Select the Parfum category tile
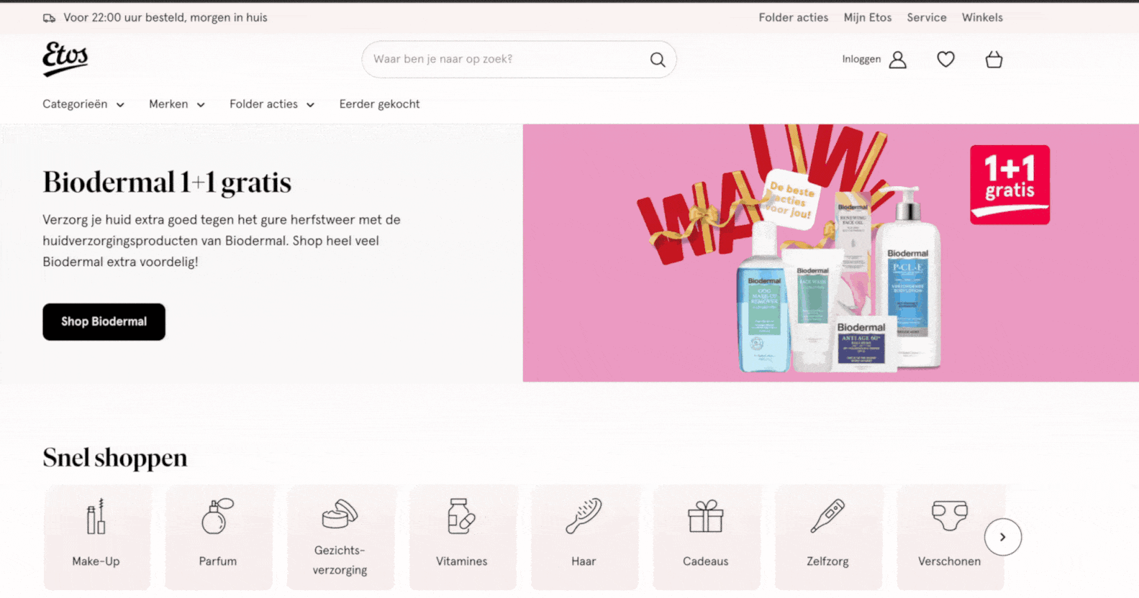Image resolution: width=1139 pixels, height=598 pixels. [218, 537]
